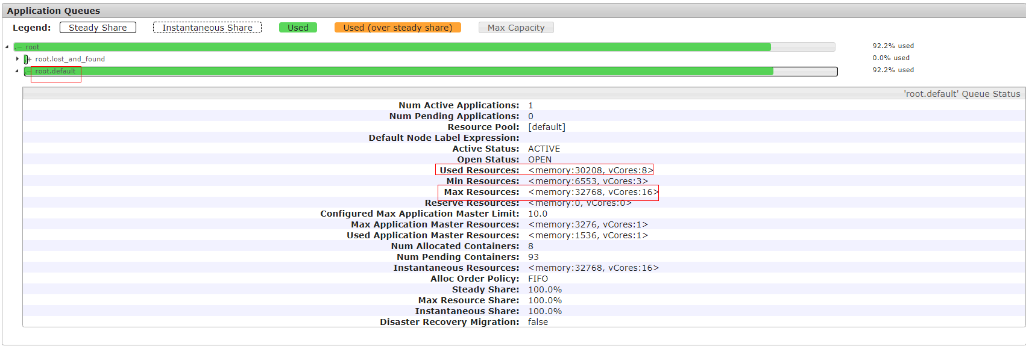The image size is (1026, 349).
Task: Click the gray Max Capacity legend box
Action: tap(516, 28)
